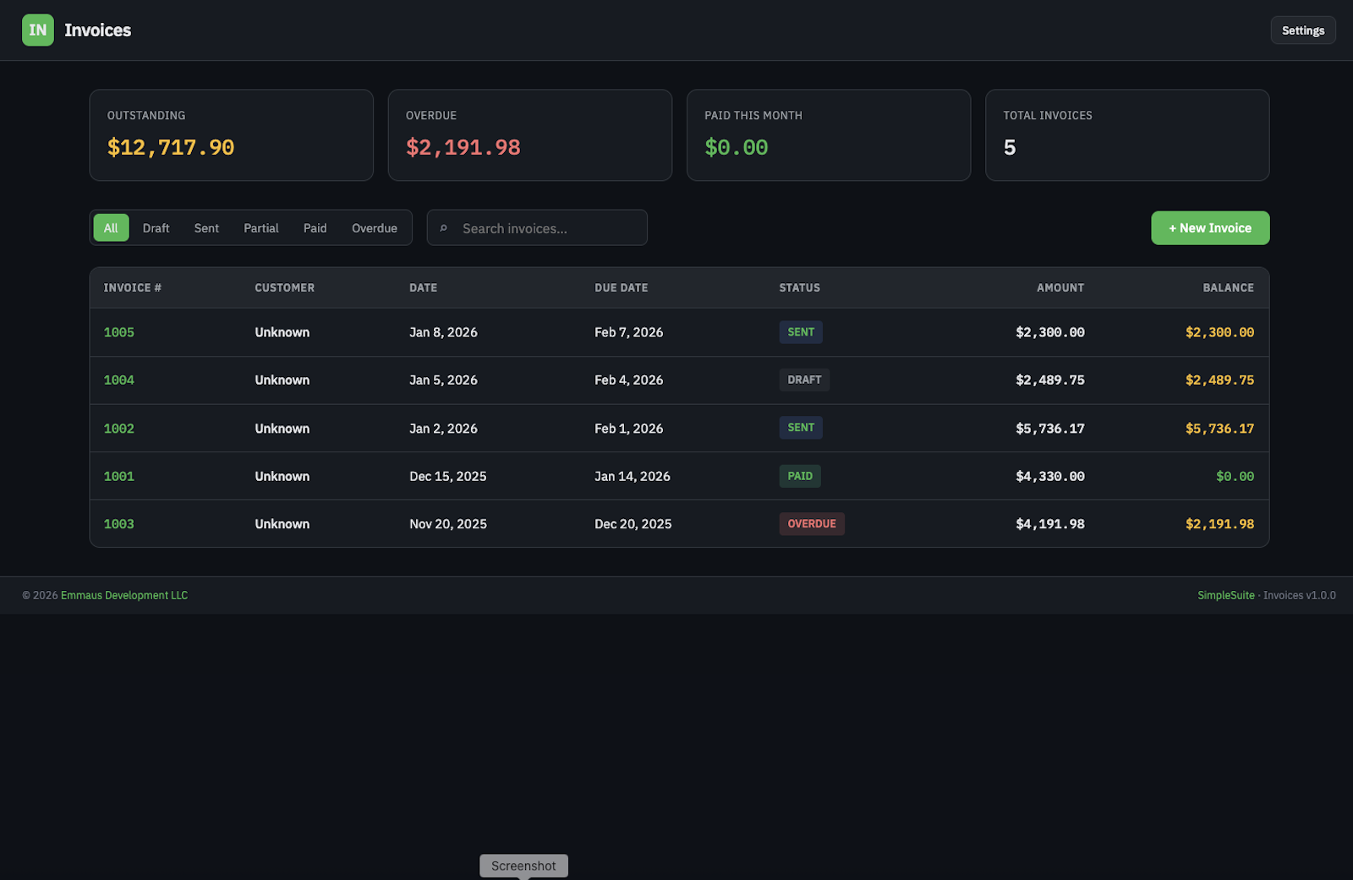Screen dimensions: 1353x880
Task: Click the SENT status badge on invoice 1005
Action: [800, 331]
